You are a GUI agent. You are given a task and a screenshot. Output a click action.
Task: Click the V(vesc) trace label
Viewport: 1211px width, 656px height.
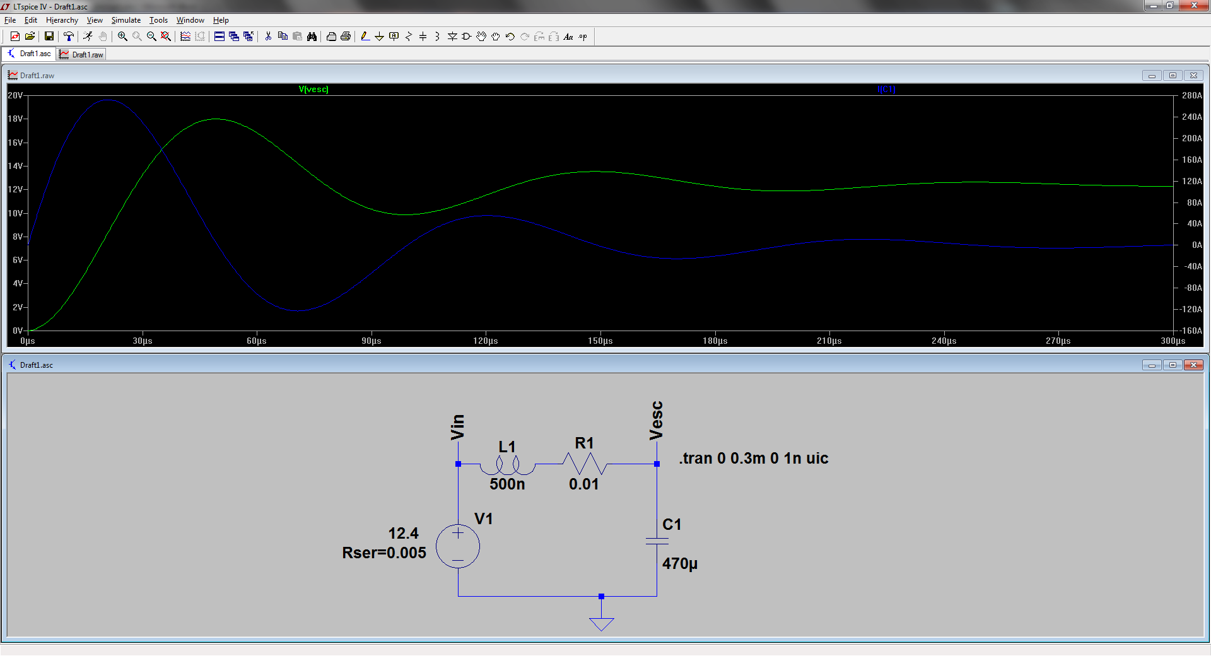pyautogui.click(x=313, y=89)
